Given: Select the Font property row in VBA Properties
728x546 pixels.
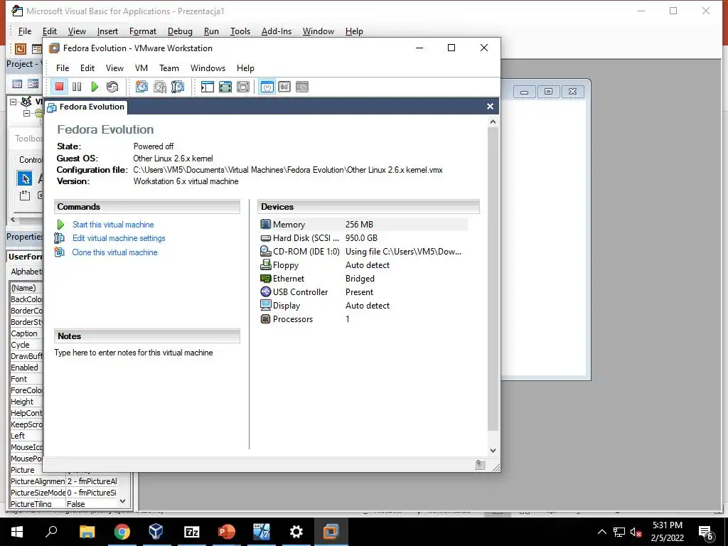Looking at the screenshot, I should click(x=26, y=379).
